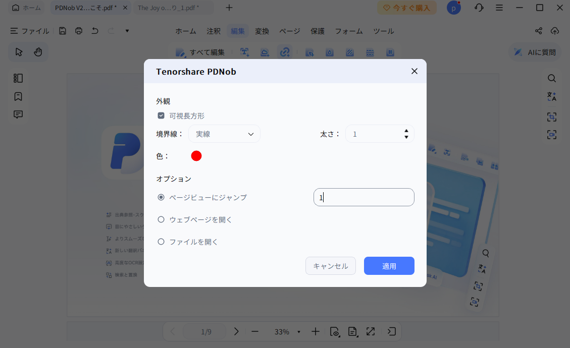Open the 境界線 line style dropdown
The height and width of the screenshot is (348, 570).
(x=224, y=134)
